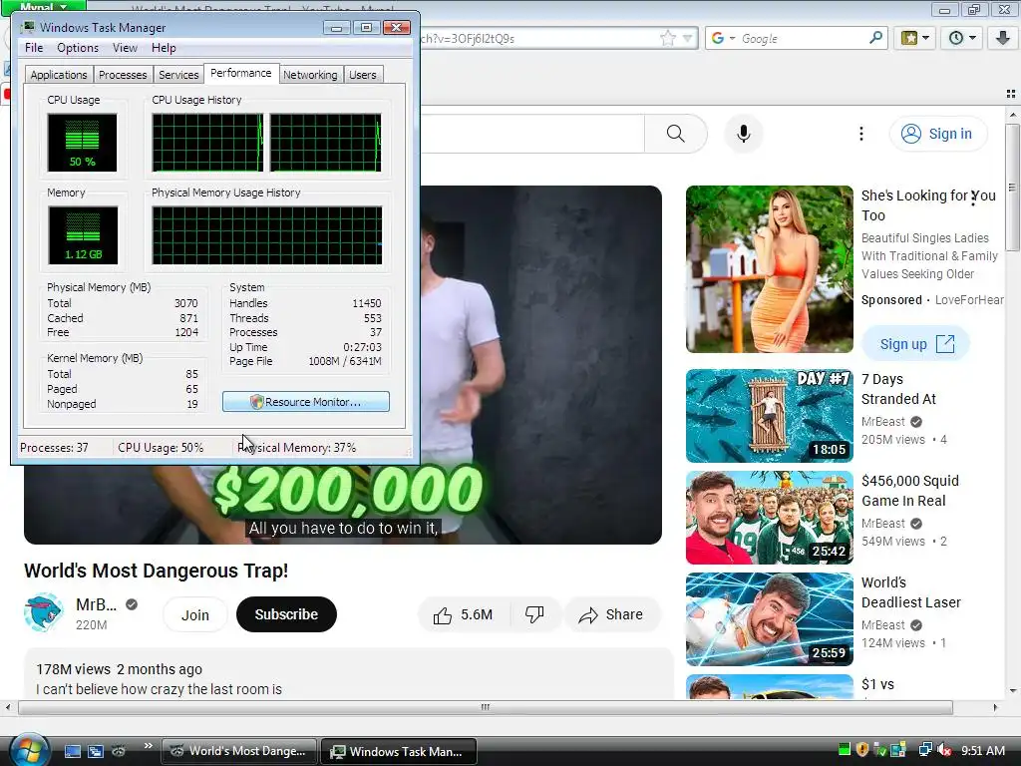1021x766 pixels.
Task: Open Task Manager View menu
Action: (125, 48)
